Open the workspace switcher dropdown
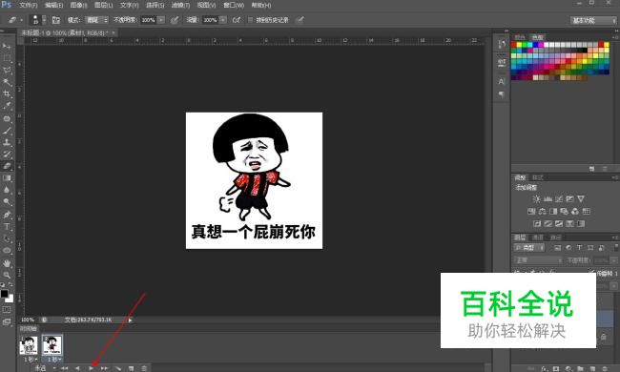Screen dimensions: 620x372 pyautogui.click(x=593, y=20)
